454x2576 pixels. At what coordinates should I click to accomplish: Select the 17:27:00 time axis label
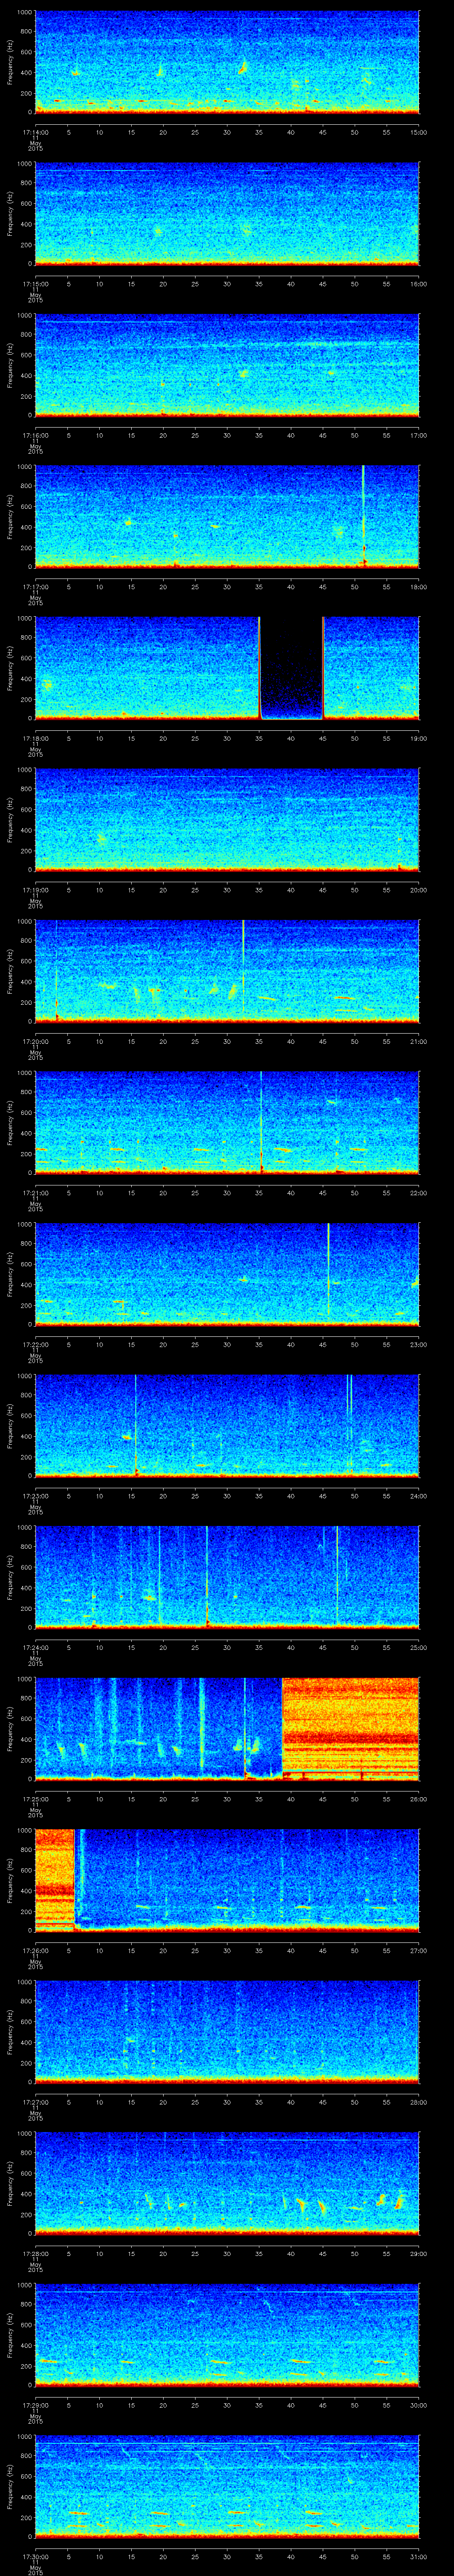[35, 2101]
